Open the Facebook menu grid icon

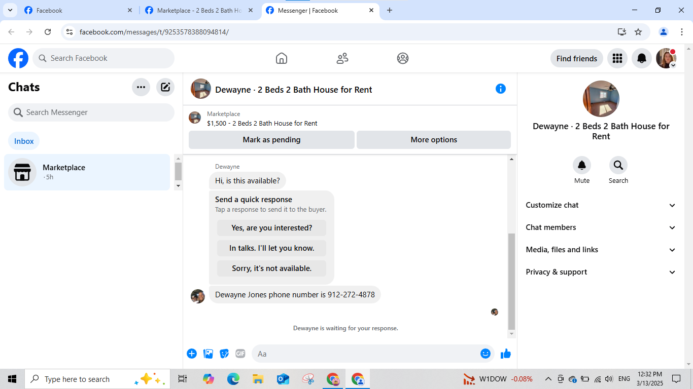[617, 58]
